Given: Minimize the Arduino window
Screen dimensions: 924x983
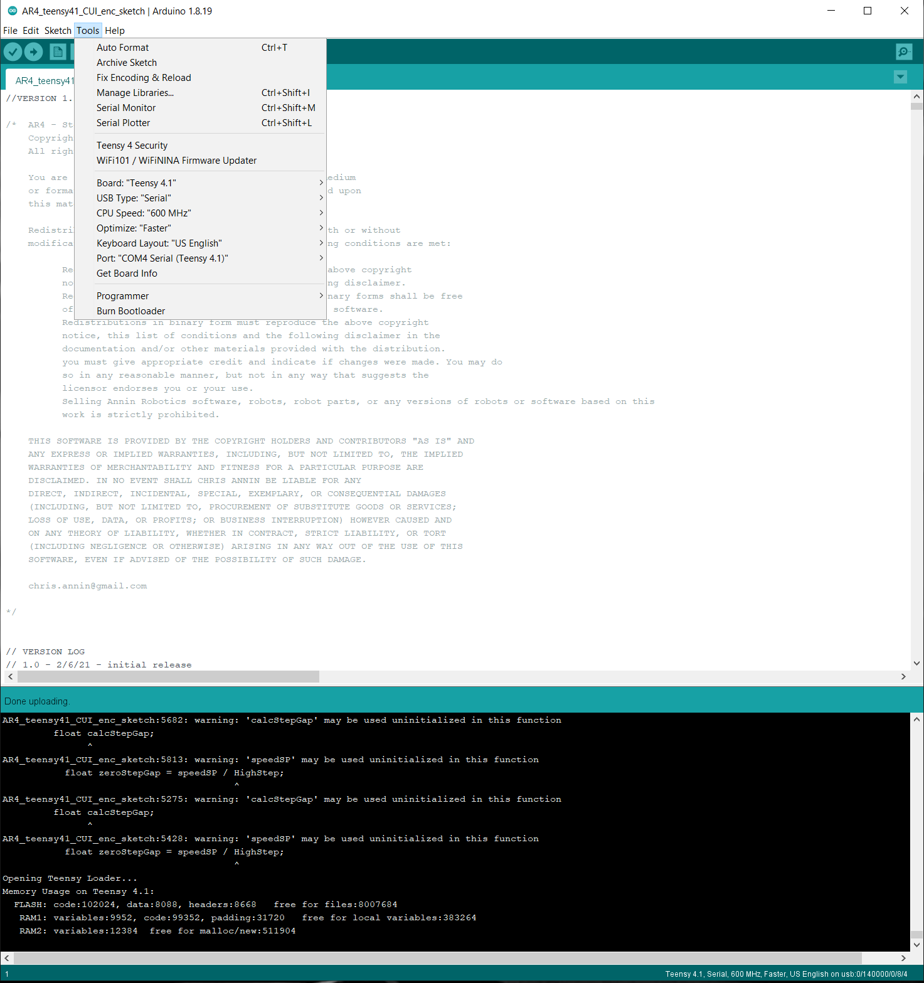Looking at the screenshot, I should (x=831, y=11).
